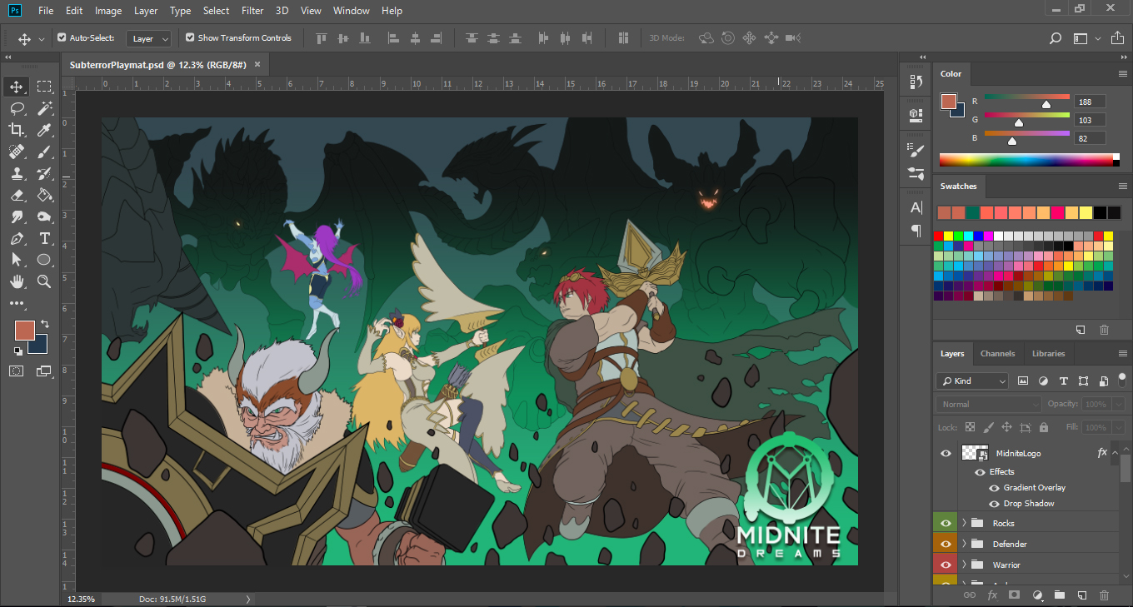Open the History panel icon

point(916,82)
